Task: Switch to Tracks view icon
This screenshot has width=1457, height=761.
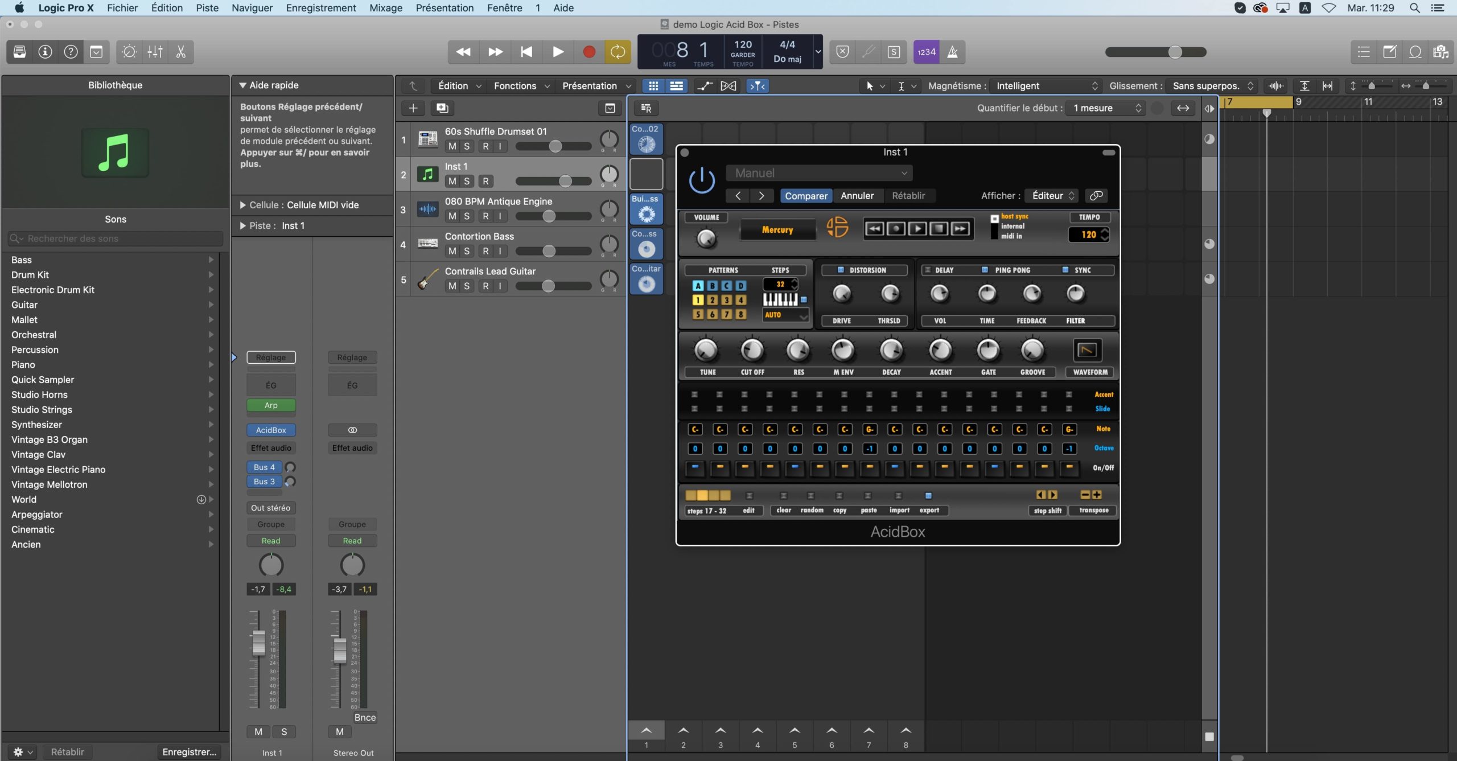Action: coord(676,86)
